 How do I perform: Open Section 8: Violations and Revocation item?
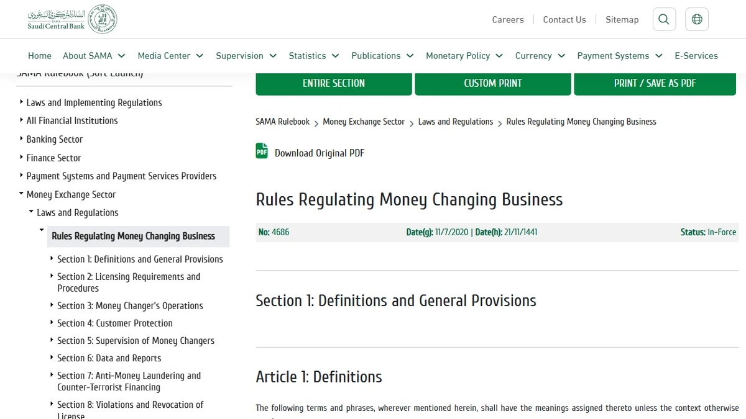(130, 410)
